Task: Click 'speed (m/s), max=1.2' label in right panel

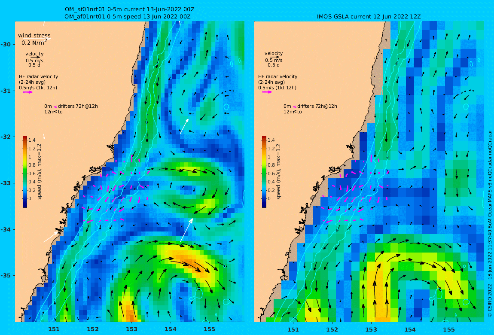Action: tap(278, 172)
